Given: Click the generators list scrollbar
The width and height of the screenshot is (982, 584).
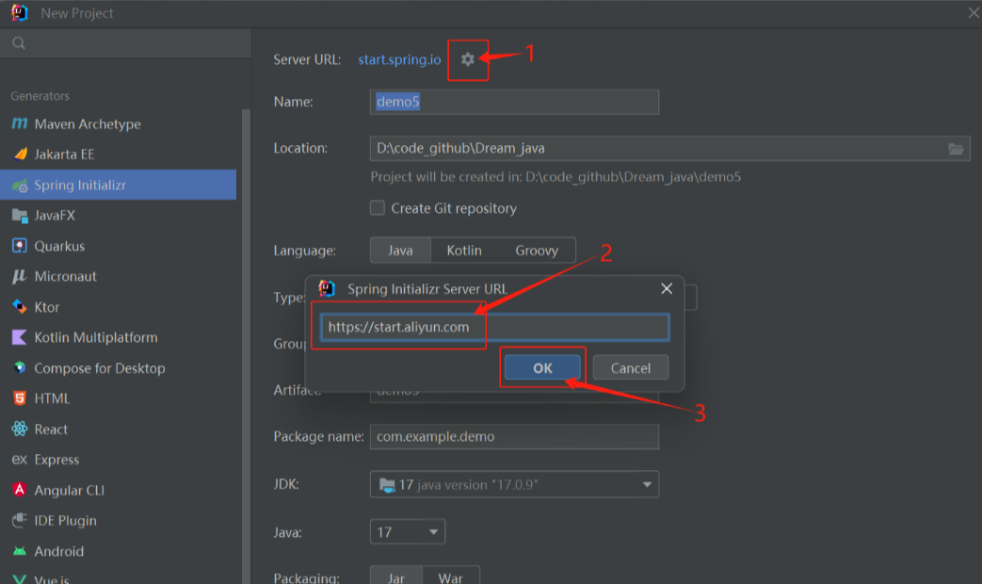Looking at the screenshot, I should pos(246,345).
